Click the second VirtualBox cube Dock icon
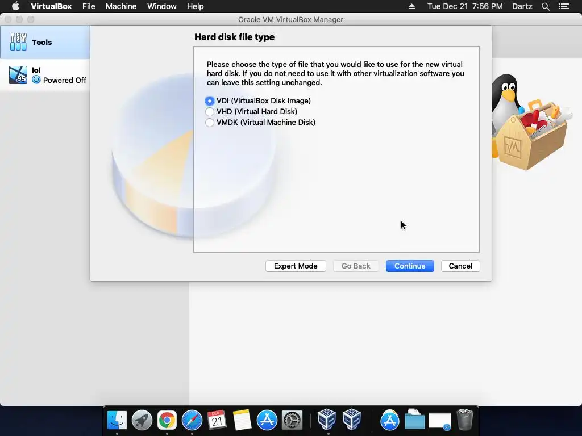This screenshot has height=436, width=582. point(352,420)
